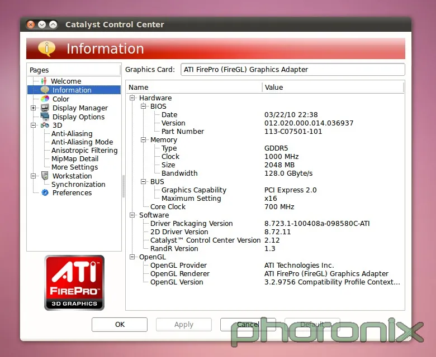Viewport: 436px width, 357px height.
Task: Click the Apply button
Action: pyautogui.click(x=184, y=325)
